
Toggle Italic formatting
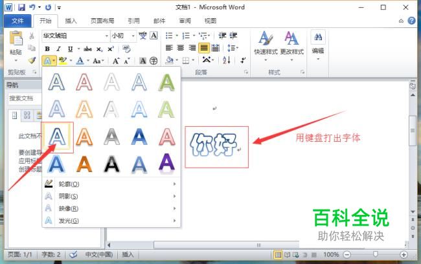[x=58, y=49]
